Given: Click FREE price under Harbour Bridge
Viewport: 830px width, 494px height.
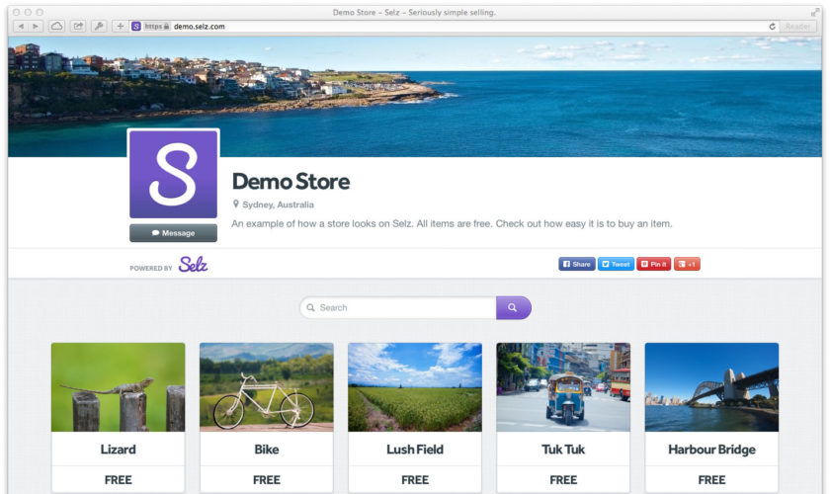Looking at the screenshot, I should tap(712, 480).
